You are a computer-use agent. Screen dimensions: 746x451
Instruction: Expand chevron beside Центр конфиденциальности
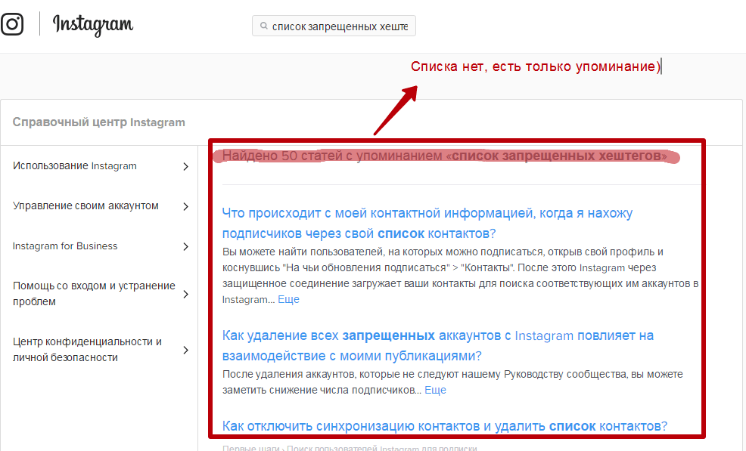click(186, 350)
